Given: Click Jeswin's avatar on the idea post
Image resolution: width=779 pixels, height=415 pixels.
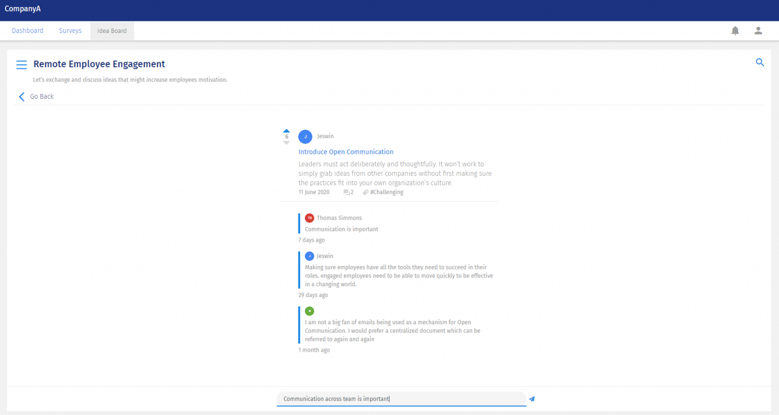Looking at the screenshot, I should tap(305, 137).
